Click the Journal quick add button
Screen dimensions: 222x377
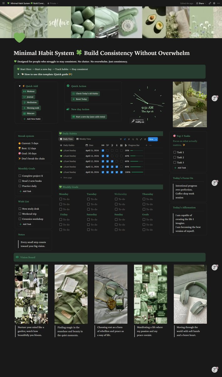tap(29, 97)
